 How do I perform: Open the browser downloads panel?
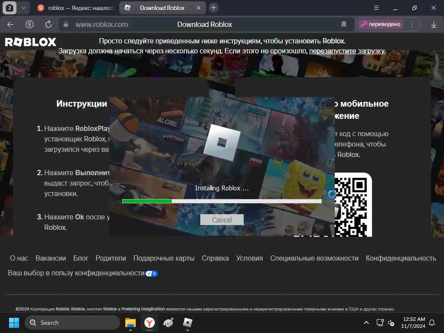point(434,25)
